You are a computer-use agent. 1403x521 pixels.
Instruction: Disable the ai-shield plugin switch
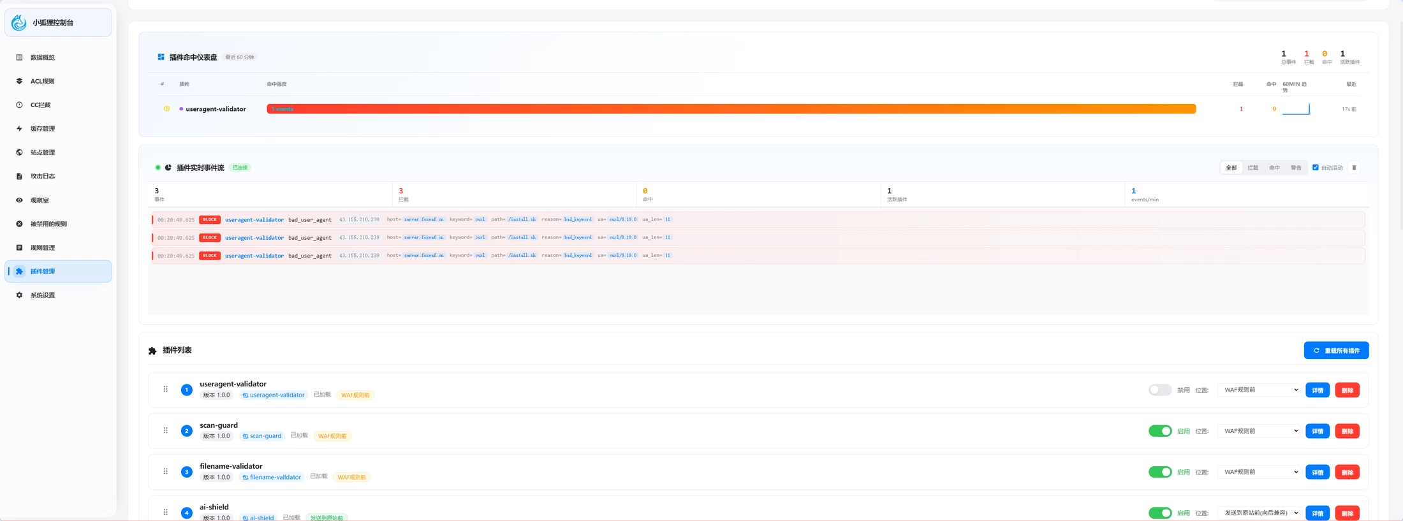tap(1160, 513)
